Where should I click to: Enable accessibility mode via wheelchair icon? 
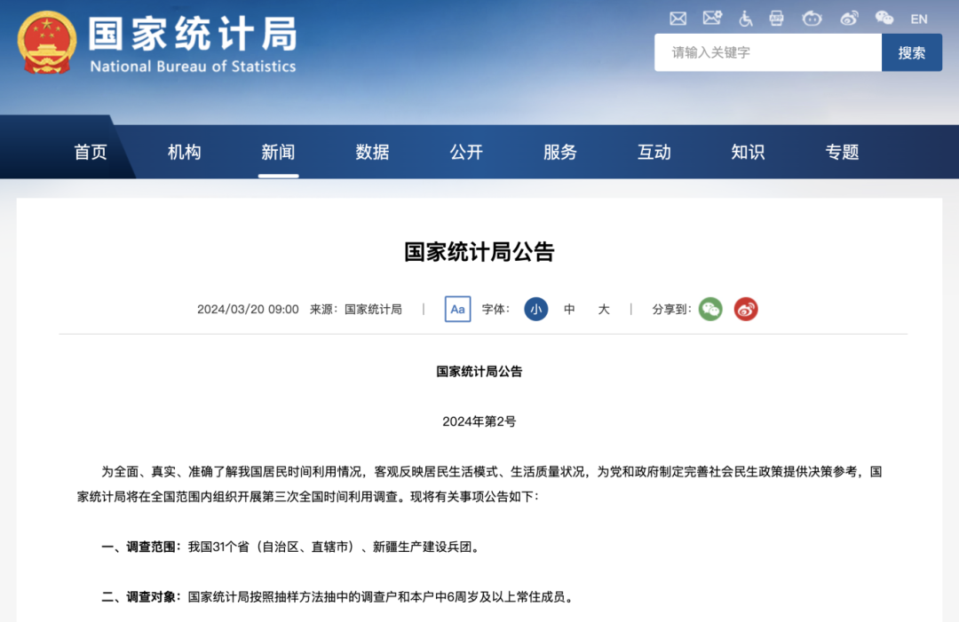(746, 18)
